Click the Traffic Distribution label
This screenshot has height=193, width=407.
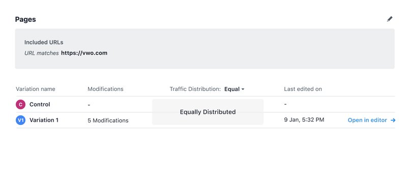pos(195,89)
